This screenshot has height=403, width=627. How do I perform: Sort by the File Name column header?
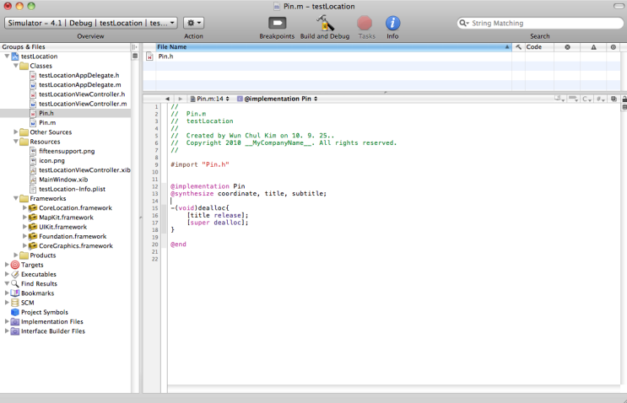click(x=333, y=47)
